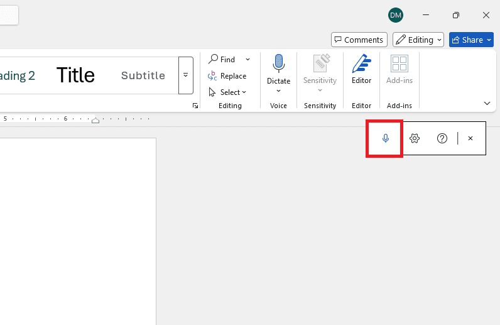Collapse the ribbon with chevron
Image resolution: width=500 pixels, height=325 pixels.
[x=487, y=103]
